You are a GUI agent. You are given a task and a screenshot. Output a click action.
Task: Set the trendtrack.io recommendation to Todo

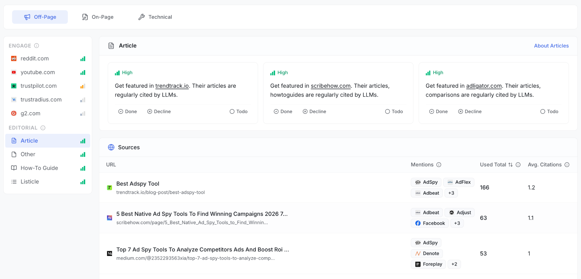(239, 112)
